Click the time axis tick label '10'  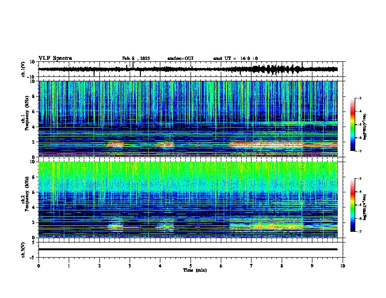(343, 266)
